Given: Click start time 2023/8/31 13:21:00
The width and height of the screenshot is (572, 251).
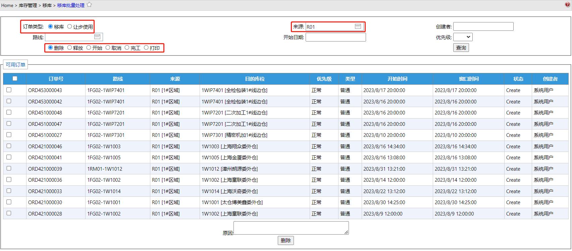Looking at the screenshot, I should (x=384, y=169).
